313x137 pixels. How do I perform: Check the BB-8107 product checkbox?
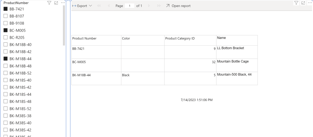click(x=6, y=16)
